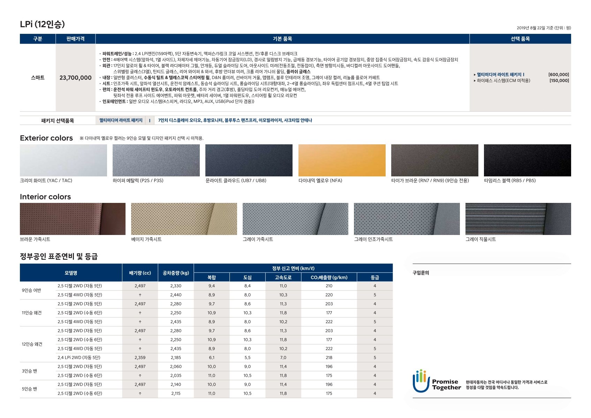591x418 pixels.
Task: Click the 구입문의 heading
Action: tap(420, 273)
